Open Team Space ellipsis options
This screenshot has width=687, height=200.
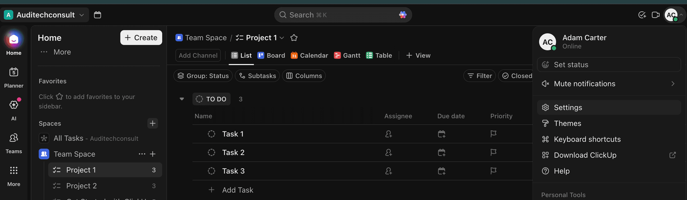click(x=142, y=154)
